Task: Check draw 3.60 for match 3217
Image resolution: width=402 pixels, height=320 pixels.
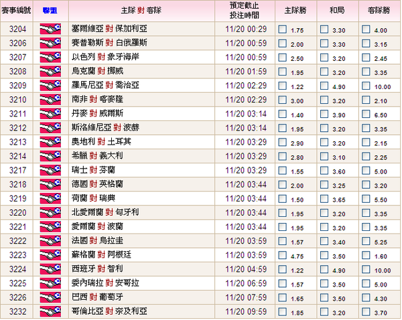Action: (x=324, y=170)
